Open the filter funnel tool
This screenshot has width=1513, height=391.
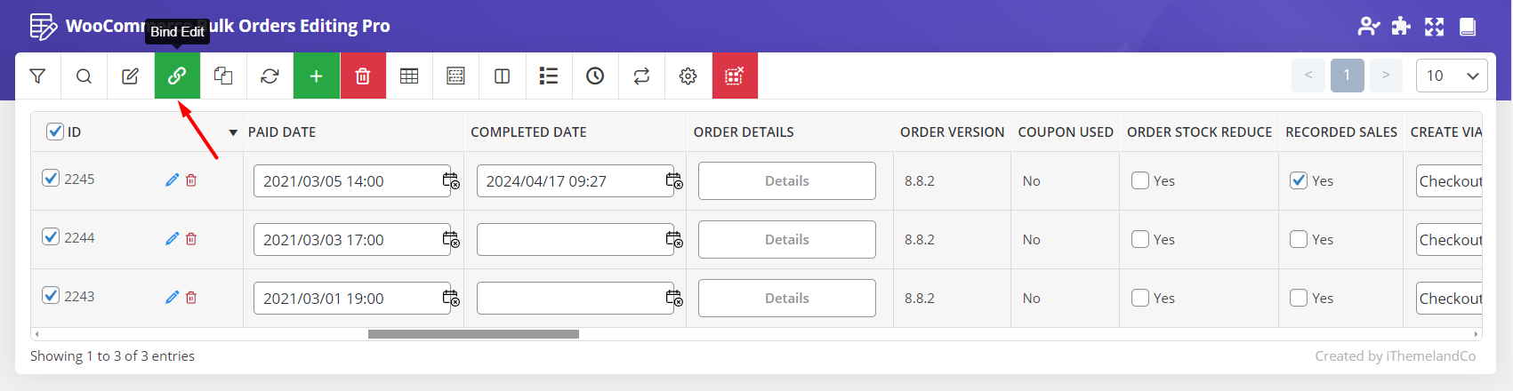click(x=37, y=76)
